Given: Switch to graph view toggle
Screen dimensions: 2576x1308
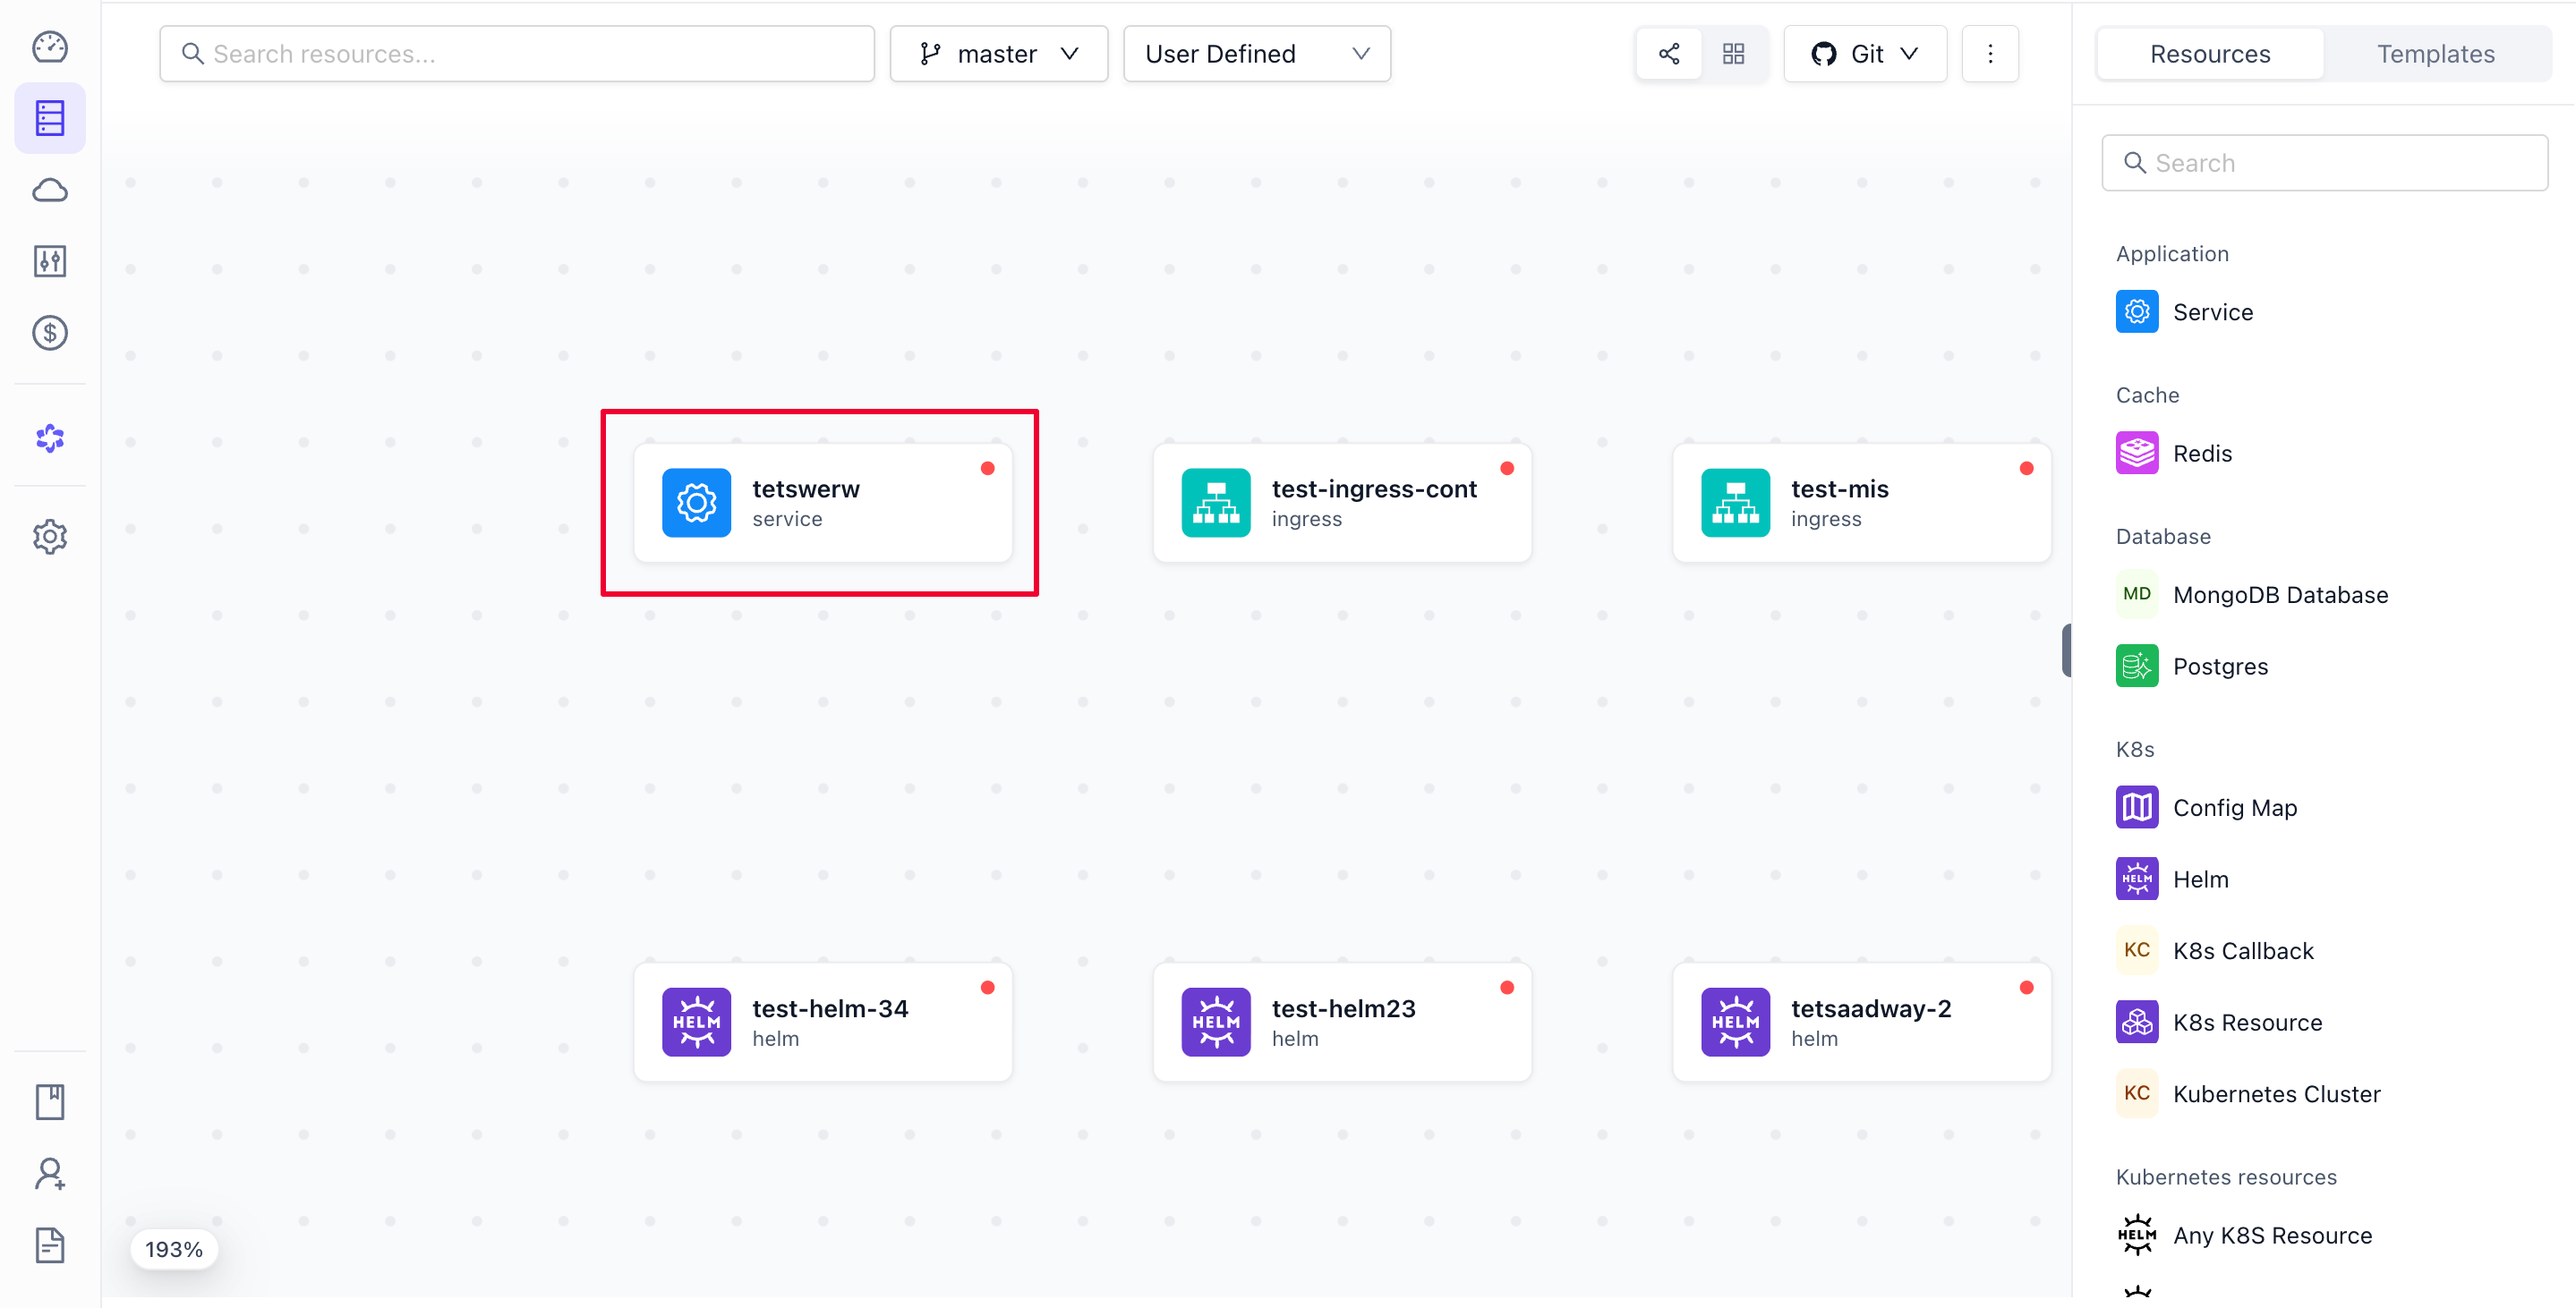Looking at the screenshot, I should click(x=1669, y=54).
